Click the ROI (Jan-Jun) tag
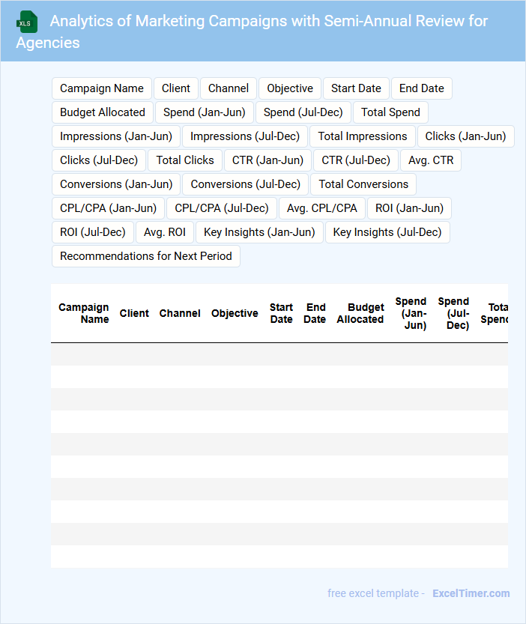Screen dimensions: 526x624 (409, 208)
